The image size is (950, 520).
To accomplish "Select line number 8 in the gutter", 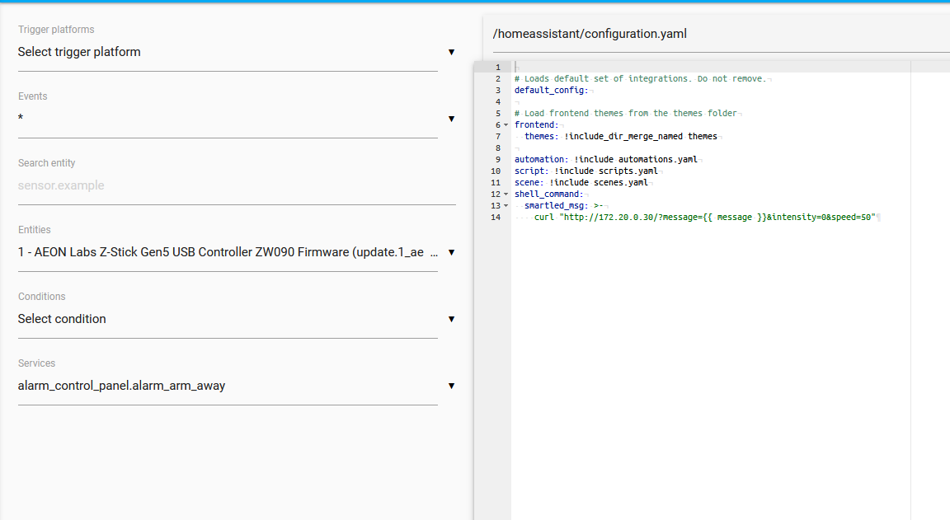I will 497,148.
